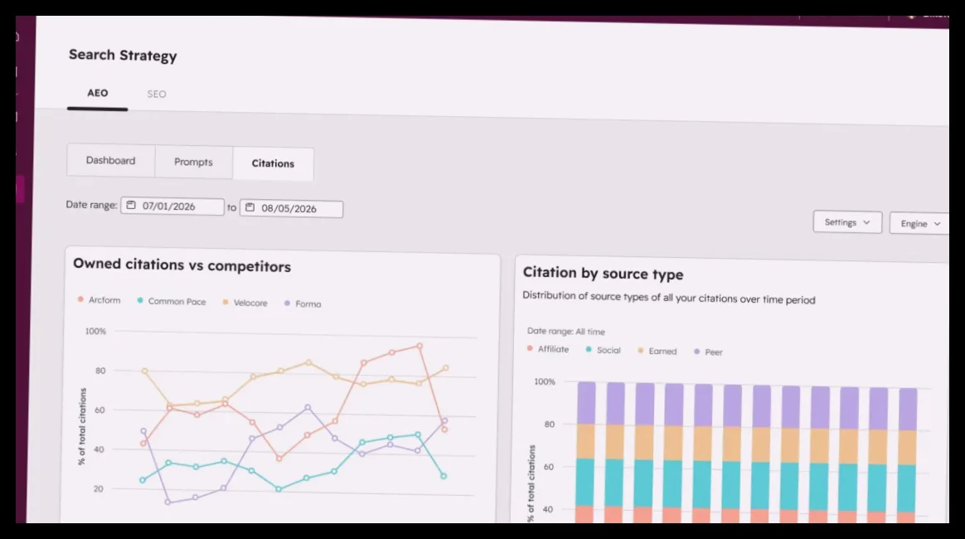Click the end date field showing 08/05/2026
The height and width of the screenshot is (539, 965).
(291, 209)
